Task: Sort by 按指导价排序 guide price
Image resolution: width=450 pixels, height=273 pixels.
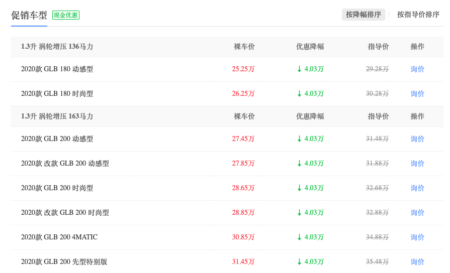Action: [418, 15]
